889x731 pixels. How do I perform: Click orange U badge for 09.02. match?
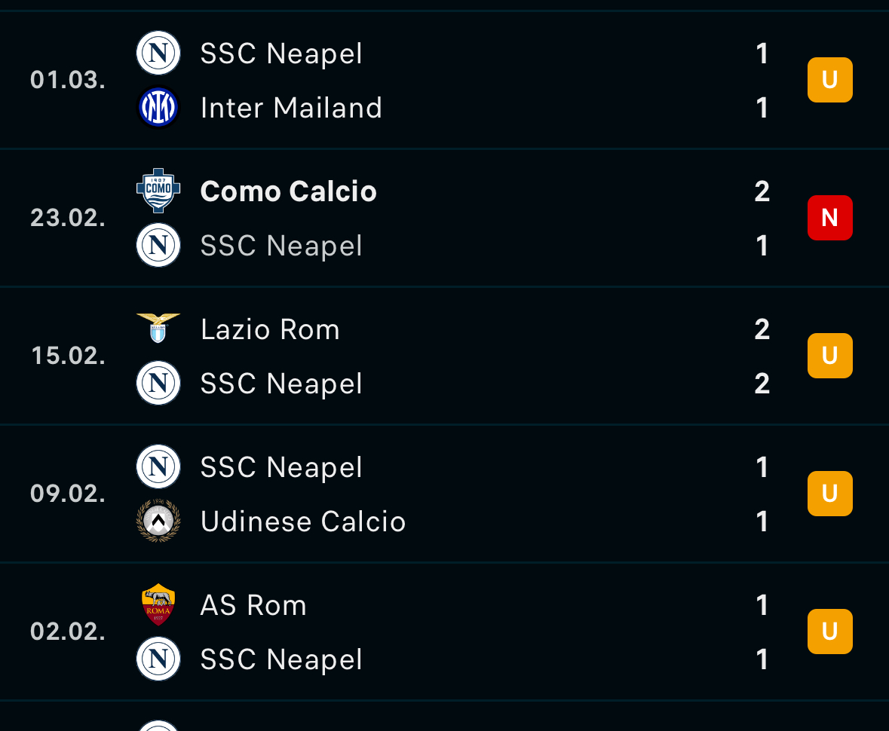[829, 494]
